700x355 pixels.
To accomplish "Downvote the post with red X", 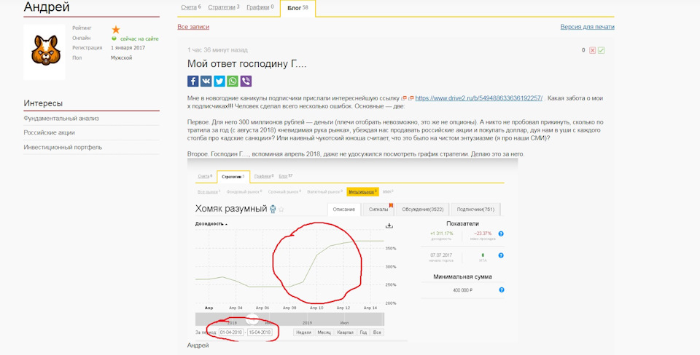I will point(593,50).
